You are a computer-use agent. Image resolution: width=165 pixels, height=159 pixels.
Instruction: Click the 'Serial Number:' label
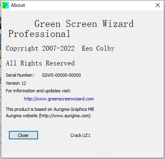(x=20, y=75)
